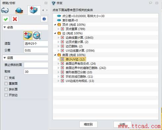Select the analyze box with magnifier icon
This screenshot has height=130, width=162.
click(x=37, y=35)
